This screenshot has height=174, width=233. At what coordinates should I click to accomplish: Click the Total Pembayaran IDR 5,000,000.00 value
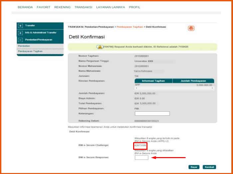[145, 103]
